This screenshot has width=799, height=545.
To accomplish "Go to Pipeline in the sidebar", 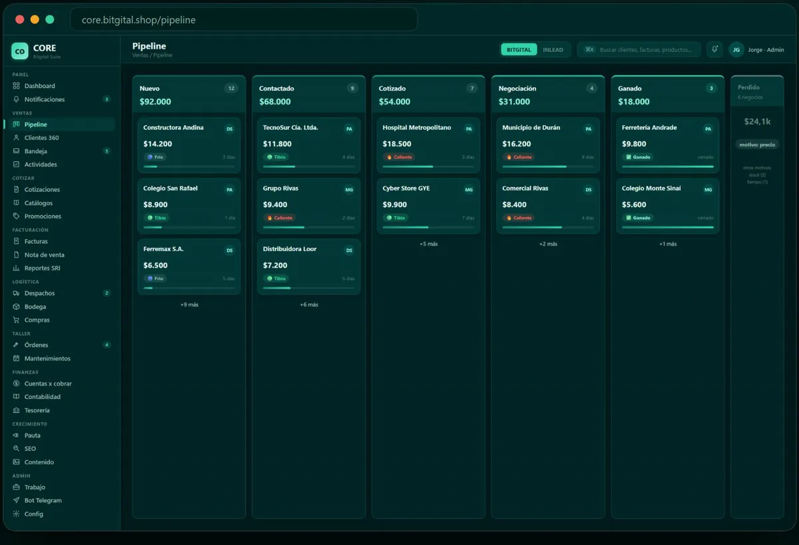I will coord(59,125).
